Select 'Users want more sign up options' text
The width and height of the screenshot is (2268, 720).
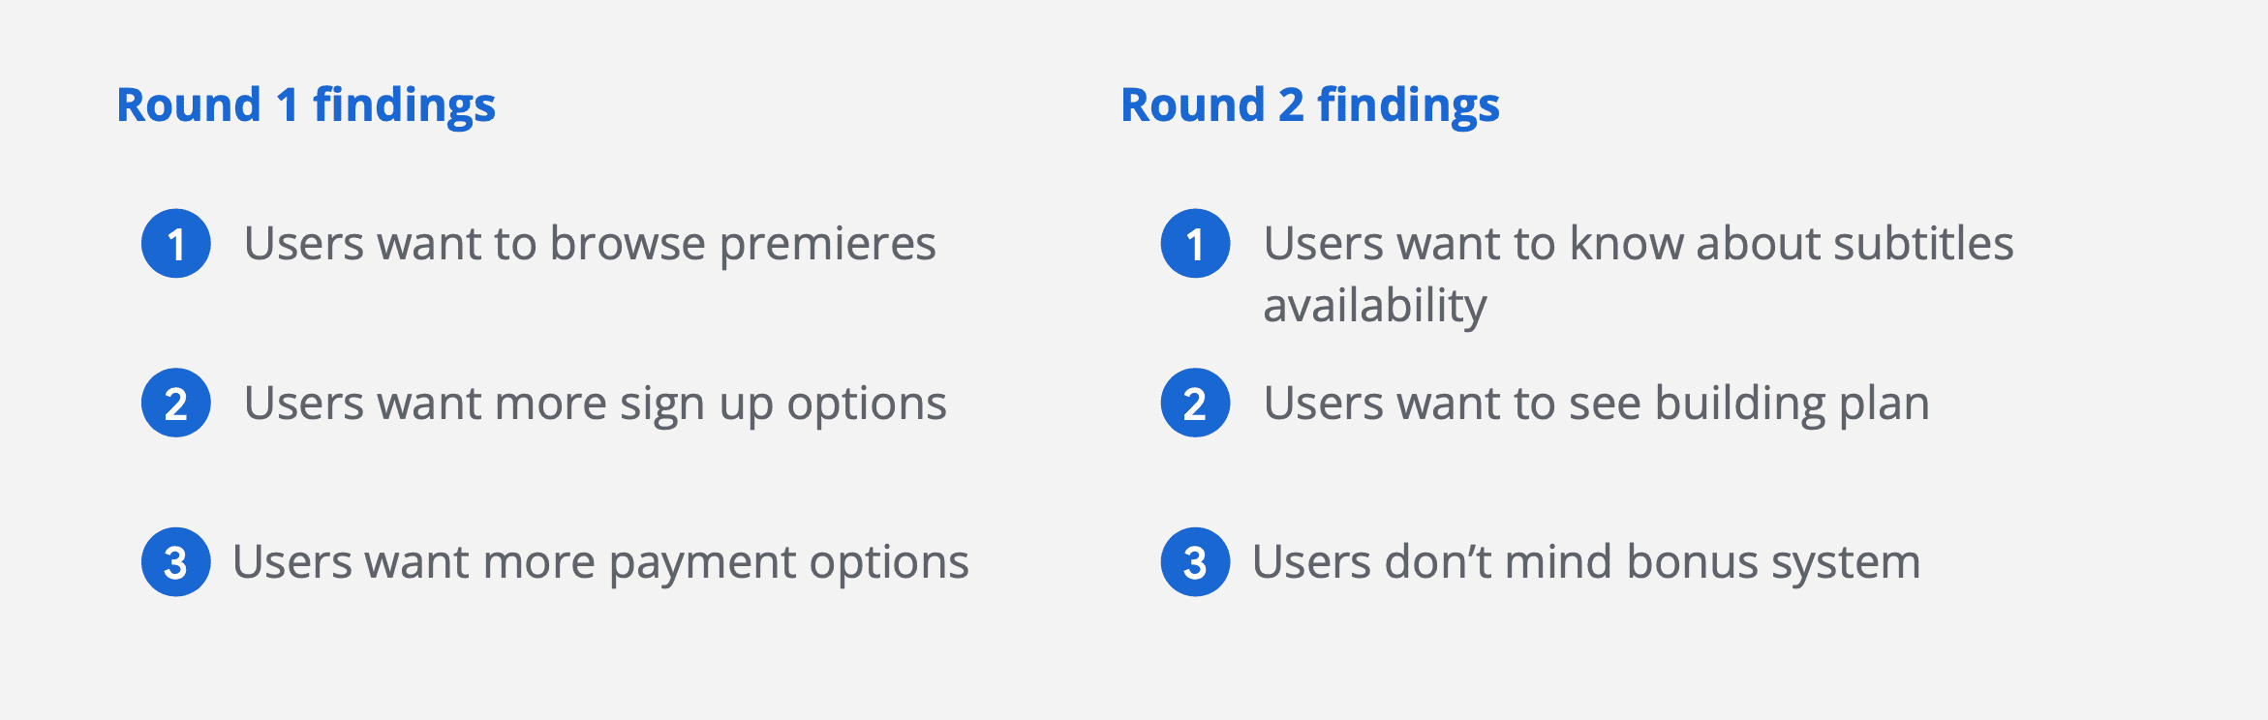pos(596,405)
